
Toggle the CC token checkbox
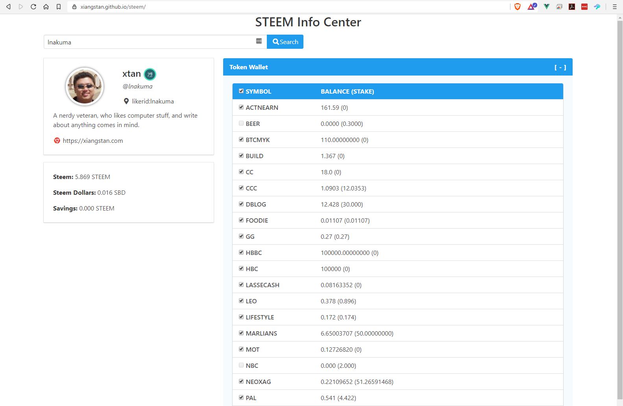coord(241,172)
